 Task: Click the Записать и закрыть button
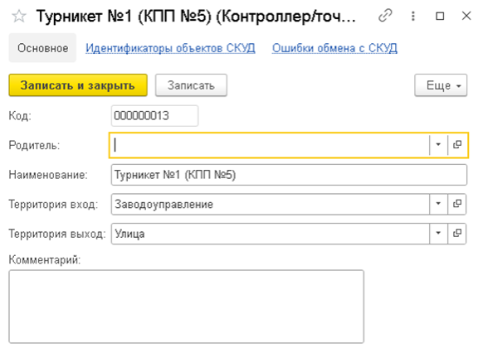pyautogui.click(x=78, y=85)
